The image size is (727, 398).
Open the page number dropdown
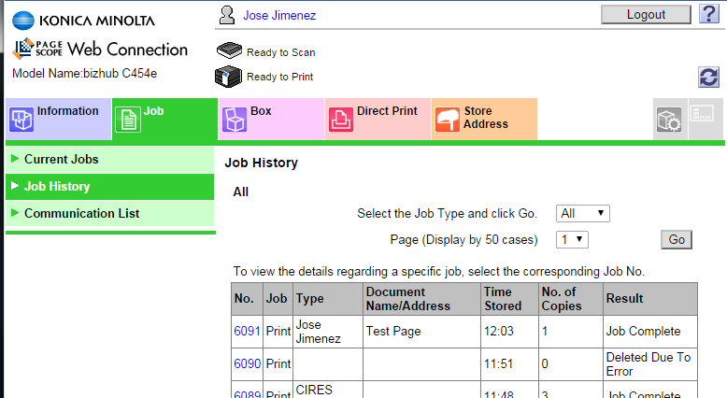(572, 240)
